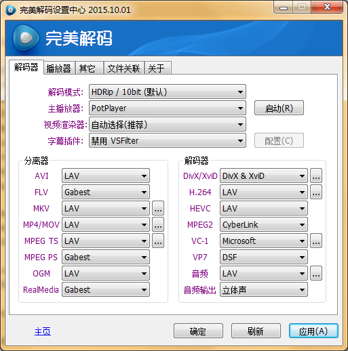Screen dimensions: 348x351
Task: Open the MPEG TS splitter settings ellipsis button
Action: (x=158, y=241)
